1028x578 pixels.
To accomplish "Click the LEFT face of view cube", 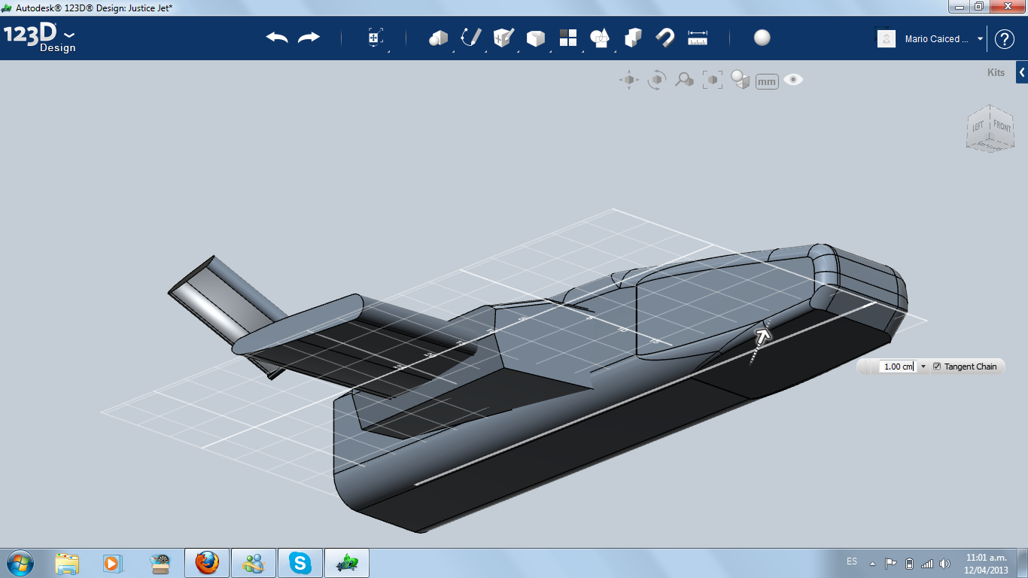I will [x=978, y=127].
